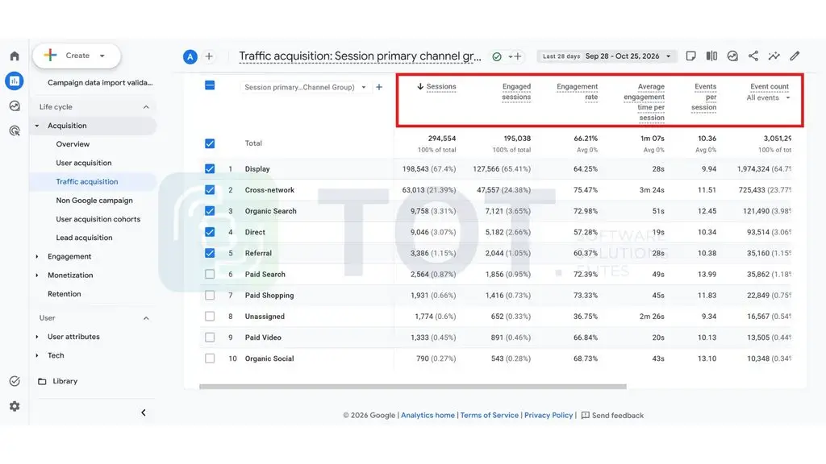Check the Organic Social row checkbox

pyautogui.click(x=210, y=358)
